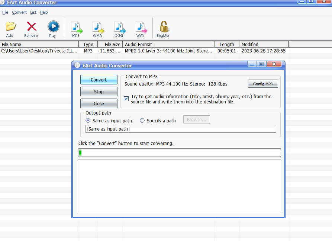Screen dimensions: 332x241
Task: Sort by Length column header
Action: click(227, 44)
